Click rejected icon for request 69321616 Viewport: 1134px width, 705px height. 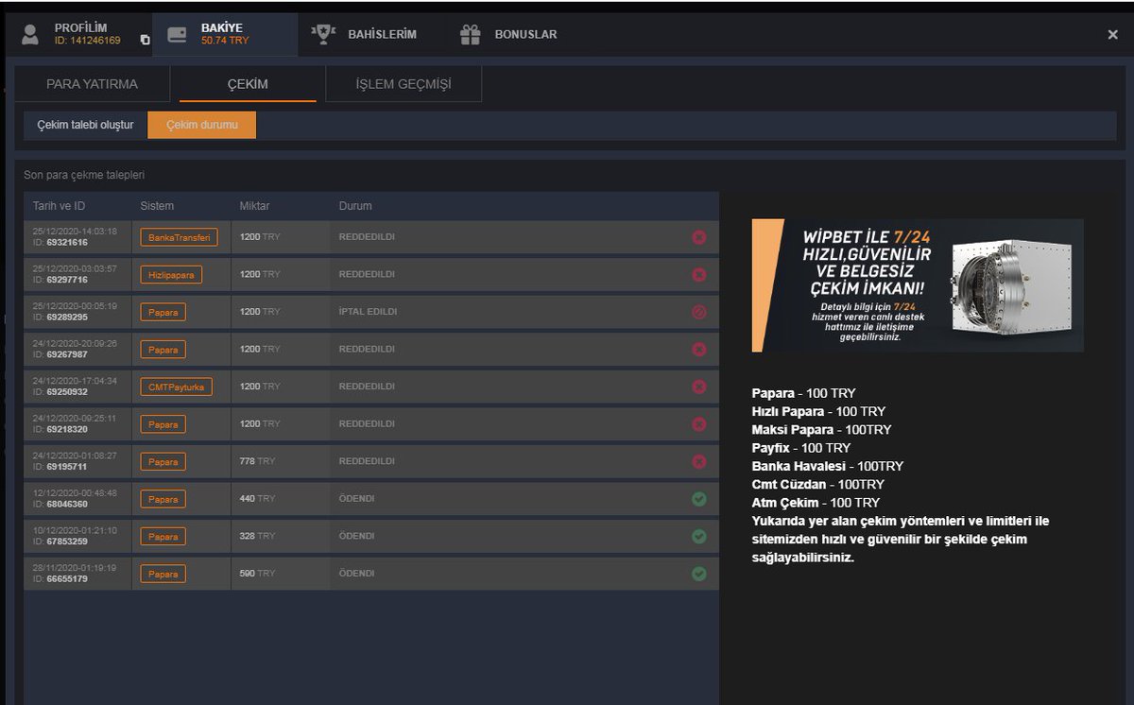(699, 237)
